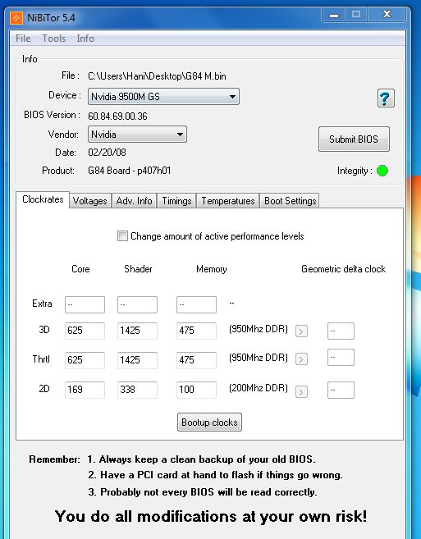The image size is (421, 539).
Task: Switch to the Voltages tab
Action: pos(90,201)
